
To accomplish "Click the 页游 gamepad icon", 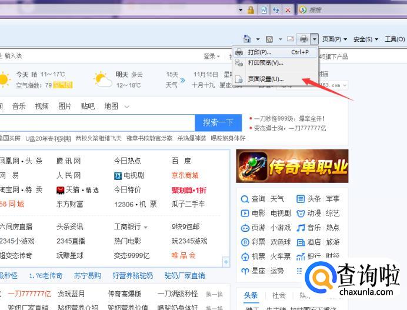I will pos(245,228).
